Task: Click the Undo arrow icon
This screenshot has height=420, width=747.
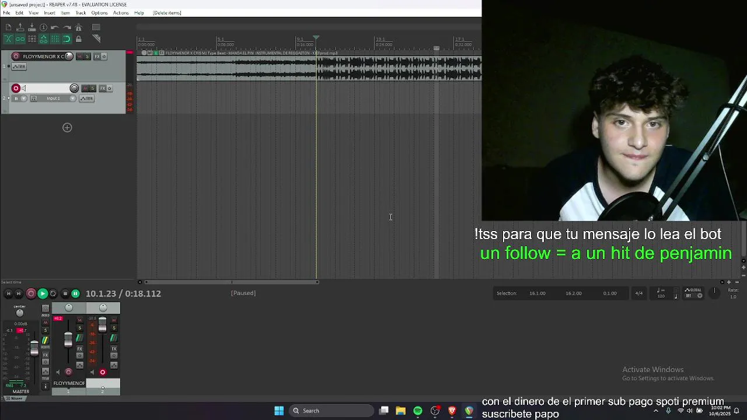Action: click(55, 27)
